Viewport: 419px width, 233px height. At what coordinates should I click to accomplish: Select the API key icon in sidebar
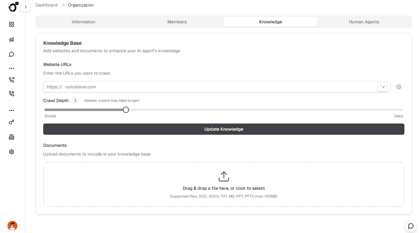12,122
